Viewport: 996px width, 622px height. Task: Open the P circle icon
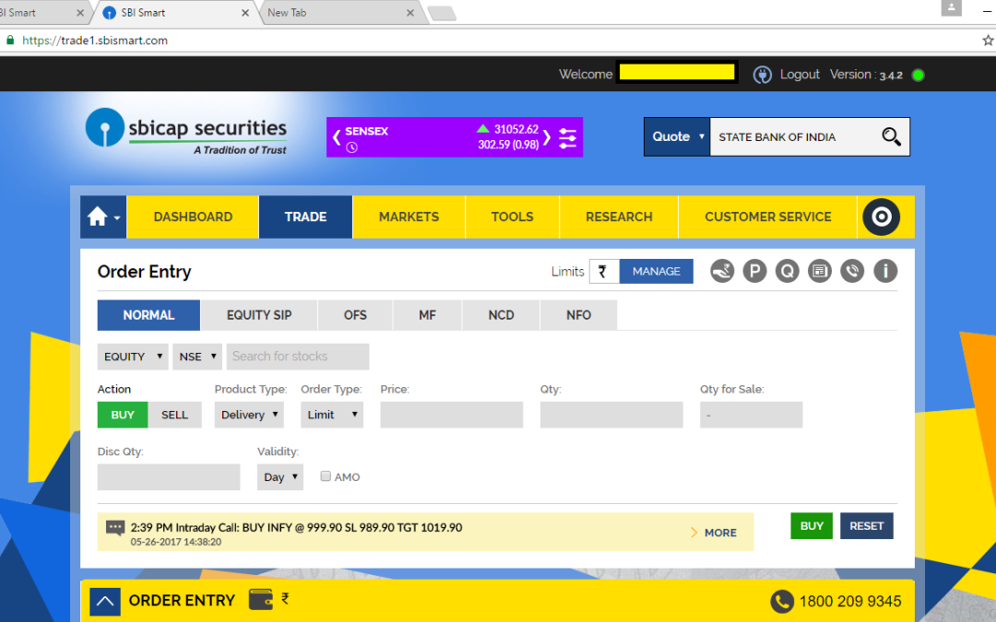coord(754,271)
